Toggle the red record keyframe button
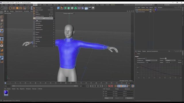Screen dimensions: 184x103 pyautogui.click(x=109, y=86)
